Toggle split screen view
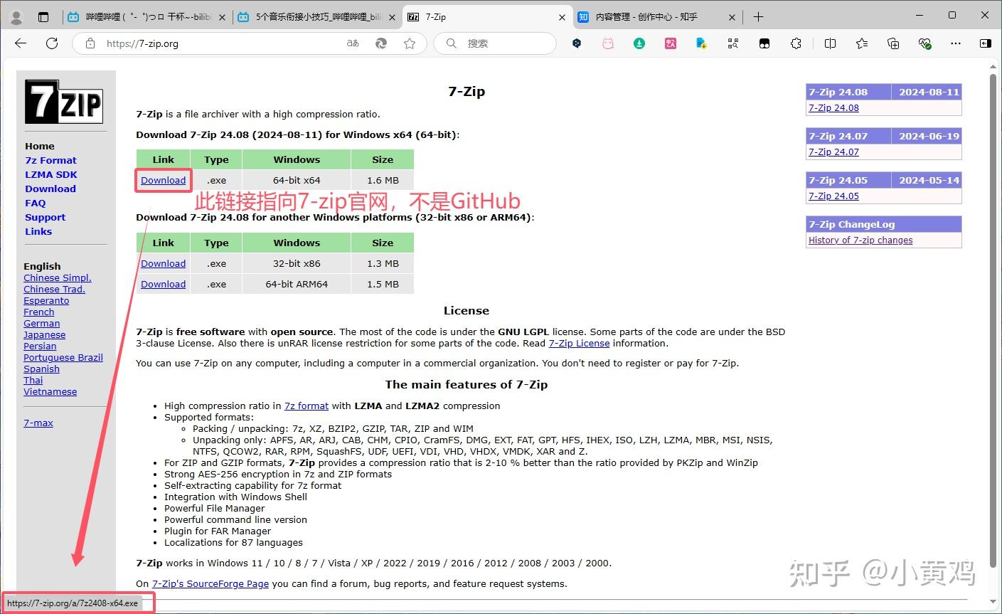This screenshot has width=1002, height=614. pyautogui.click(x=829, y=43)
